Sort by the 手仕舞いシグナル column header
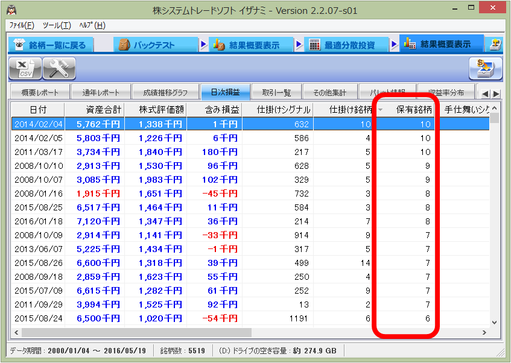This screenshot has height=363, width=511. coord(464,110)
